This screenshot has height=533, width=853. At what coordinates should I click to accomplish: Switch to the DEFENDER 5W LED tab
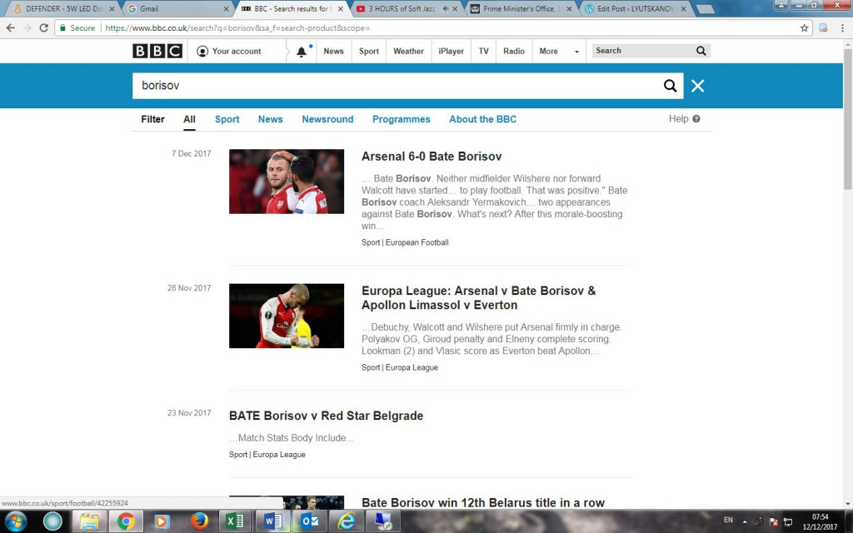pos(63,8)
